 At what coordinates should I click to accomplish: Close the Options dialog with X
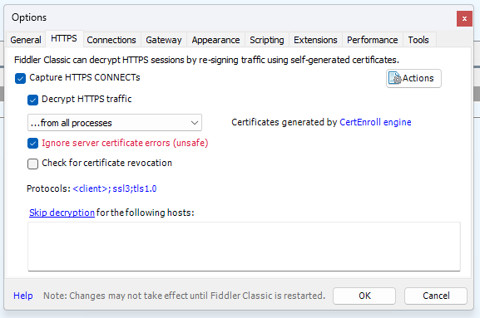coord(464,18)
